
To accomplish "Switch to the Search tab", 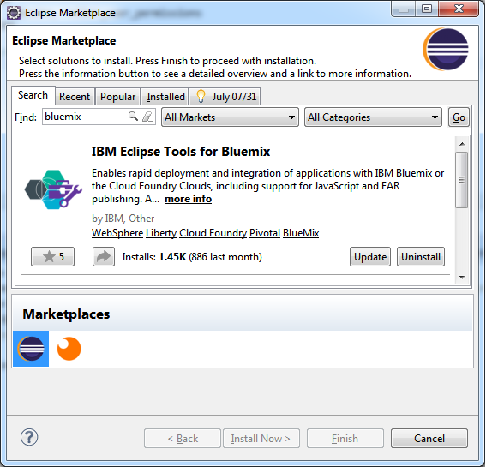I will pyautogui.click(x=33, y=95).
